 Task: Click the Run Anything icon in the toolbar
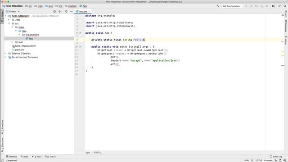(x=280, y=6)
